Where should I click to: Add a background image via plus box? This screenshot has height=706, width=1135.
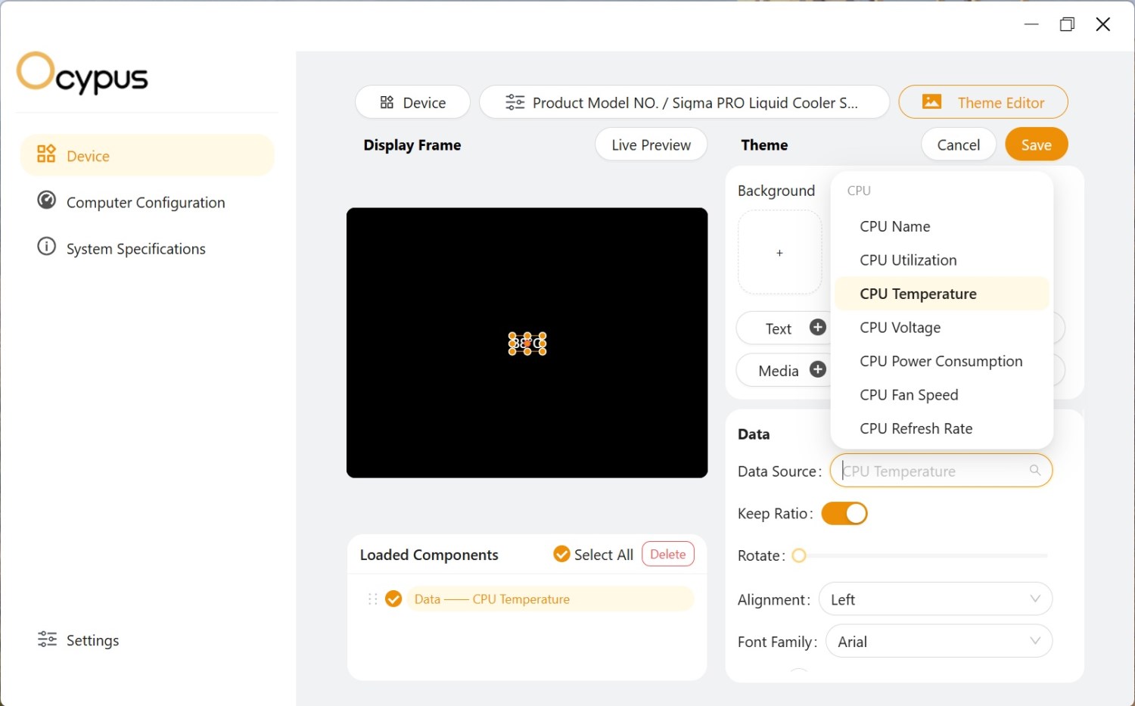point(779,253)
